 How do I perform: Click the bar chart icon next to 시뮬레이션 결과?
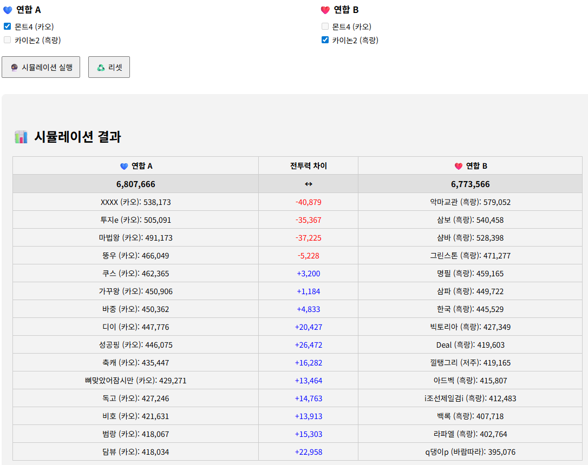click(21, 137)
